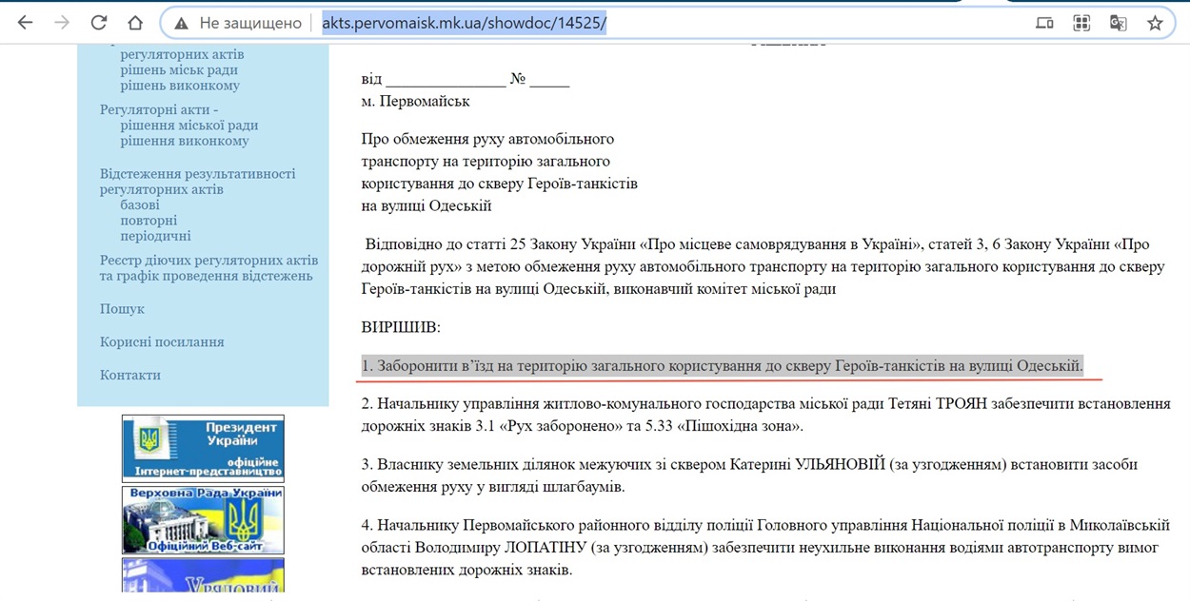The image size is (1190, 601).
Task: Follow the "рішення виконкому" link
Action: click(185, 141)
